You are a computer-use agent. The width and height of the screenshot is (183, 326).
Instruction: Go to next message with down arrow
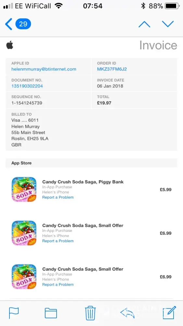168,24
